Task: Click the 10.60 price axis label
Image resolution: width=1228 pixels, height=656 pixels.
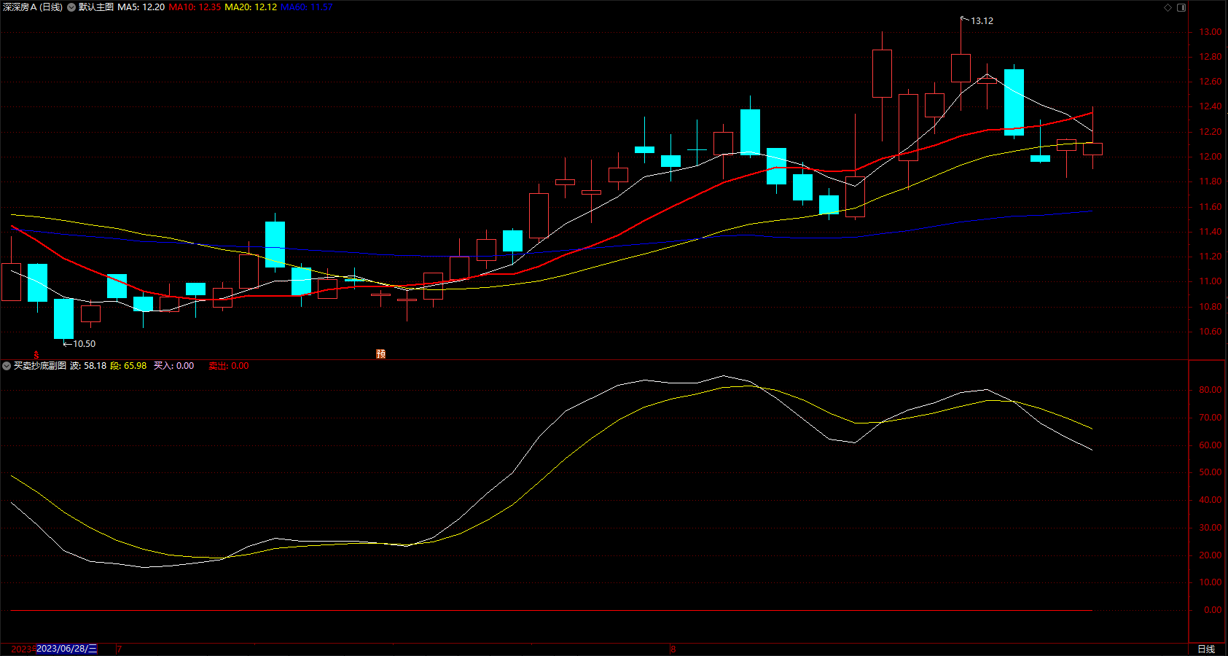Action: click(x=1211, y=332)
